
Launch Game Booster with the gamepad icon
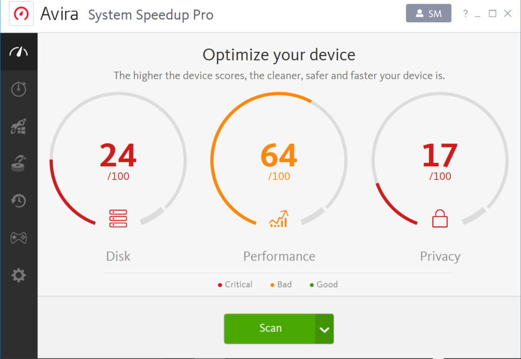(19, 237)
